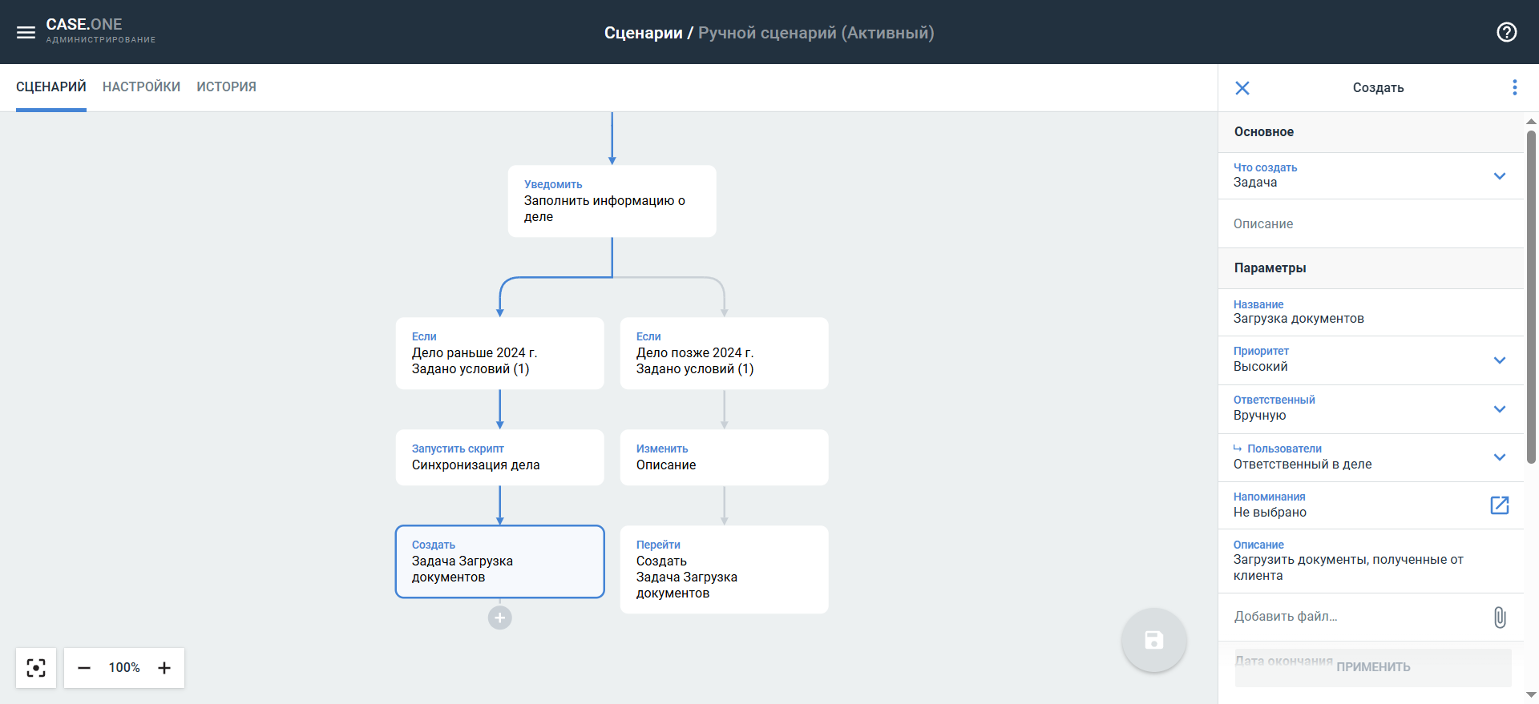Switch to the Настройки tab
This screenshot has width=1539, height=704.
(141, 86)
